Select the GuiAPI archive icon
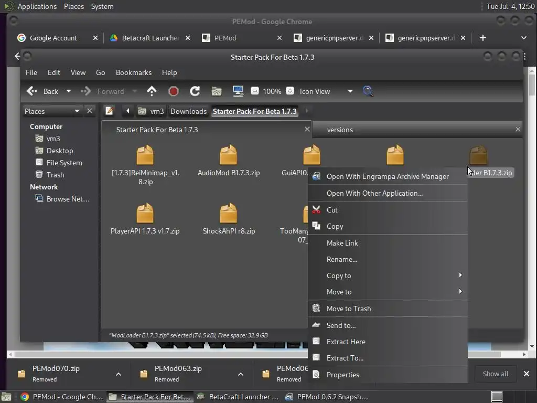537x403 pixels. (312, 155)
